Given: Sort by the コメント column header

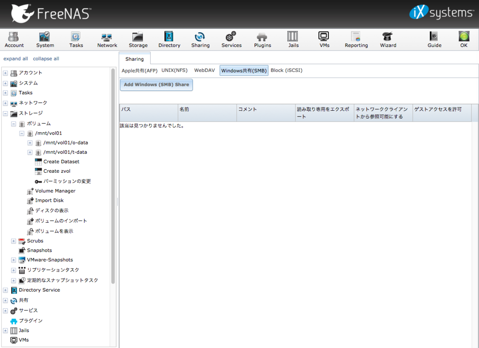Looking at the screenshot, I should point(266,113).
